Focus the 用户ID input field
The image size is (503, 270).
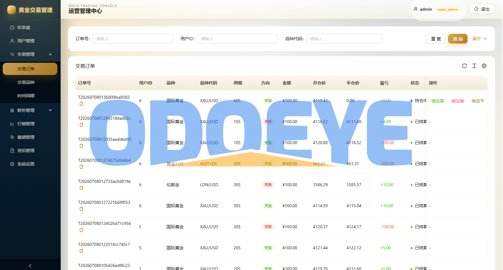coord(238,39)
